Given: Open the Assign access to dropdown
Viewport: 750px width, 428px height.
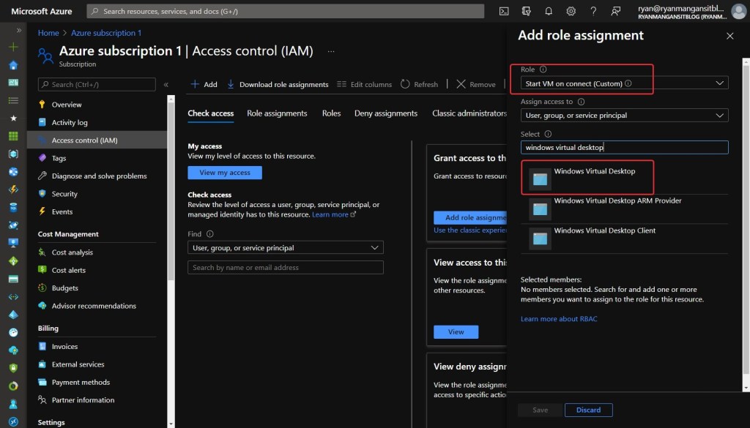Looking at the screenshot, I should [624, 115].
